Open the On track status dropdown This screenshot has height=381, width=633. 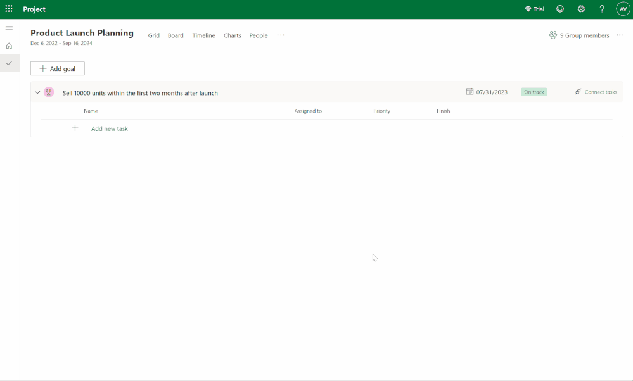tap(534, 92)
